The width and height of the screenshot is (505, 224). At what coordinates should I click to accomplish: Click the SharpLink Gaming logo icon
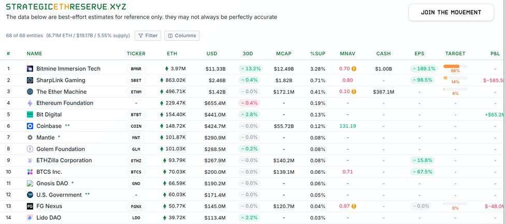click(x=30, y=80)
